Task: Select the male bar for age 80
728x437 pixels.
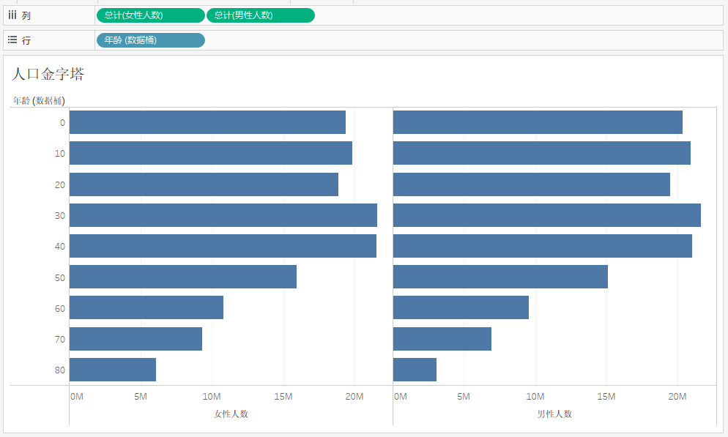Action: [x=415, y=370]
